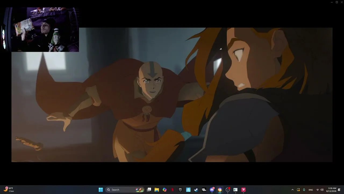Open the ENG language switcher
The width and height of the screenshot is (344, 194).
(311, 190)
